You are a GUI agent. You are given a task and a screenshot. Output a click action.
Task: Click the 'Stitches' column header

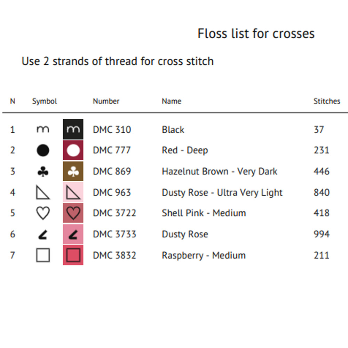coord(327,101)
